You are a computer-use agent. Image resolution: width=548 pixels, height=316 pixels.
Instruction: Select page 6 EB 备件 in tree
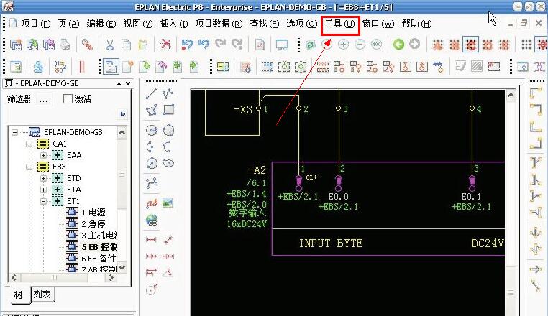pos(99,259)
